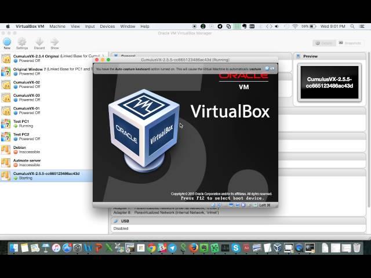Click the Preview section header
371x278 pixels.
point(329,56)
